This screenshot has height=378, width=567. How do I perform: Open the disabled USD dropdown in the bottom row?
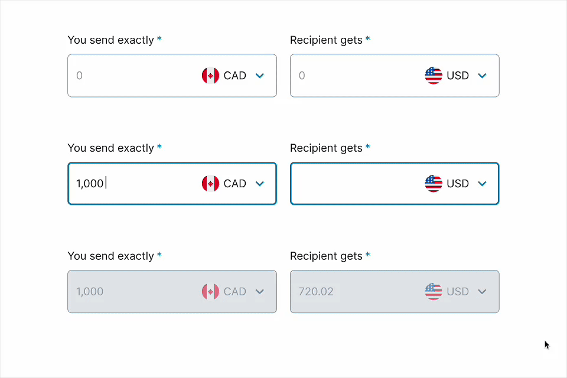[482, 291]
